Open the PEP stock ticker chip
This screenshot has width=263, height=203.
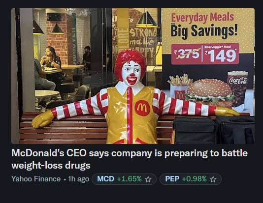coord(191,179)
